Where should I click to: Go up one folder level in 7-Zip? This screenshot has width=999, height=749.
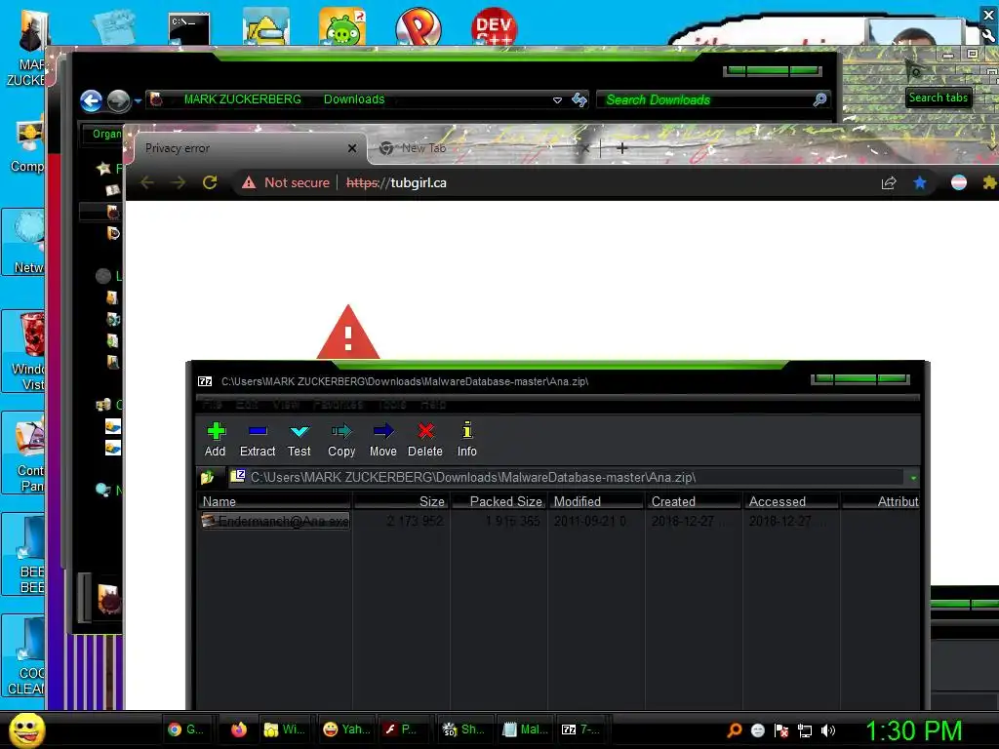click(207, 477)
